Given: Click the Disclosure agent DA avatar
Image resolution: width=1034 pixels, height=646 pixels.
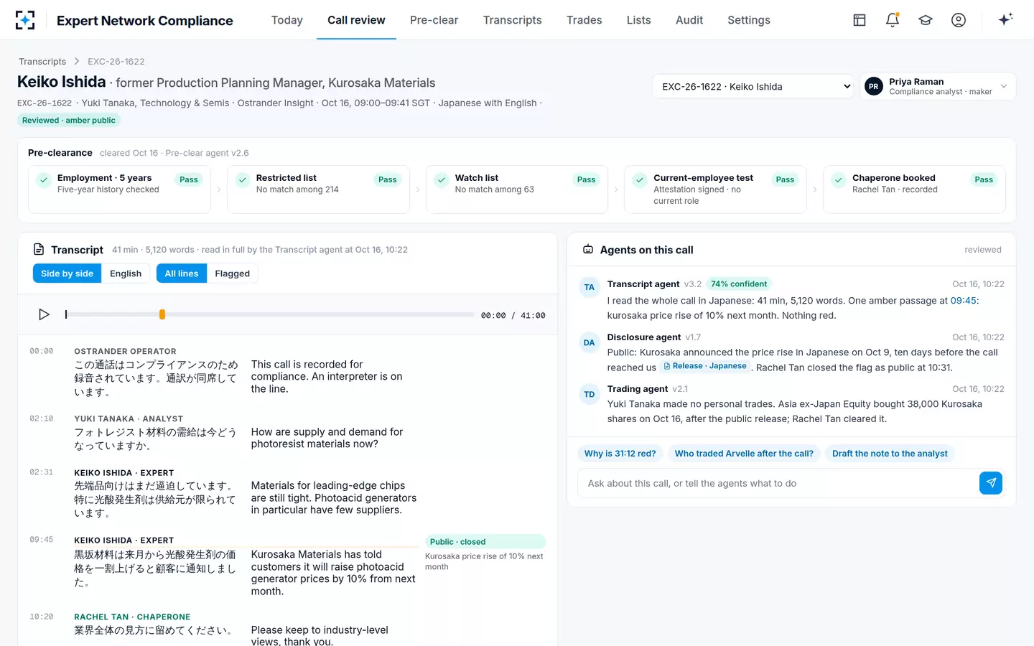Looking at the screenshot, I should 590,342.
